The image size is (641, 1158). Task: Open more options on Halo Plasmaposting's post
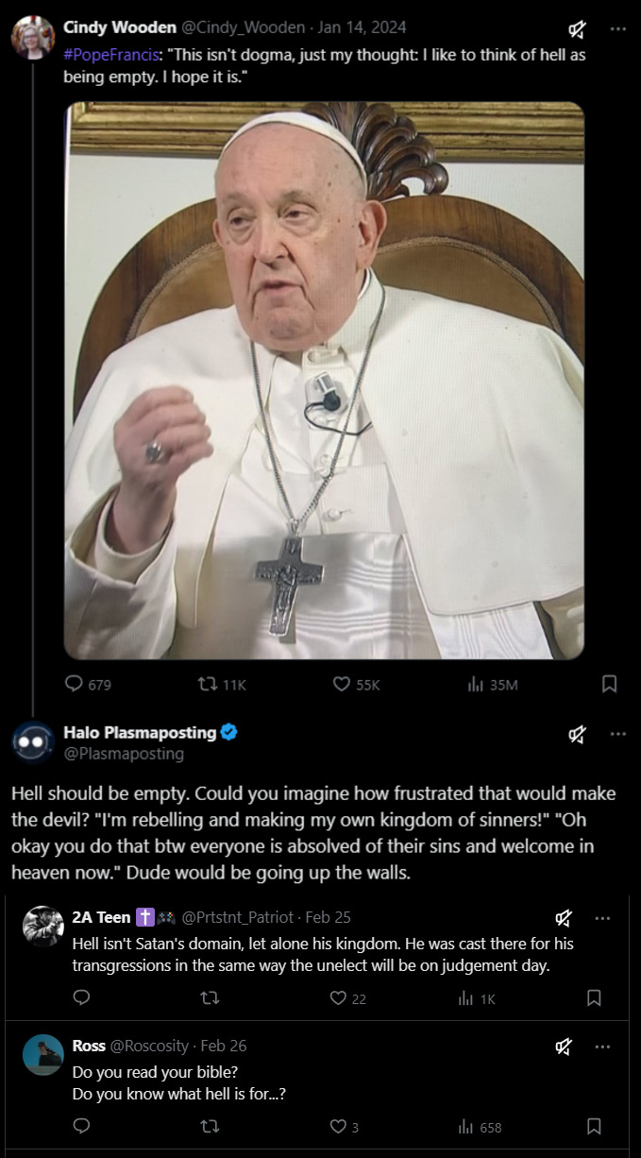618,734
